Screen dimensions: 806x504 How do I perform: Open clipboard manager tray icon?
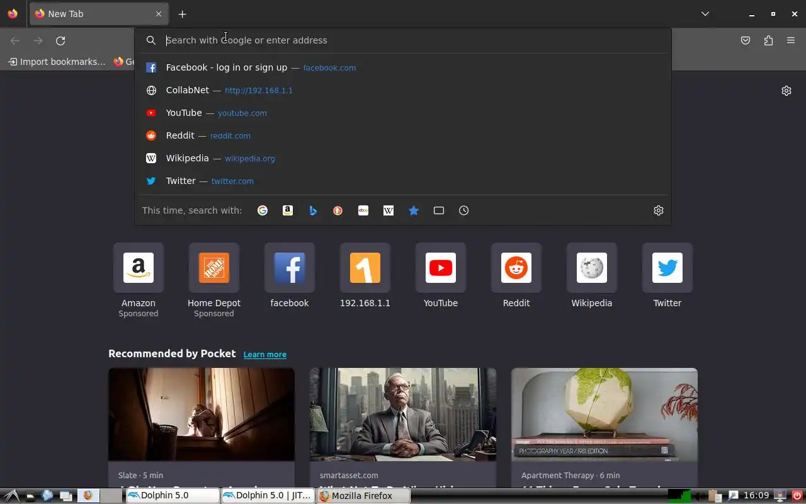(714, 496)
